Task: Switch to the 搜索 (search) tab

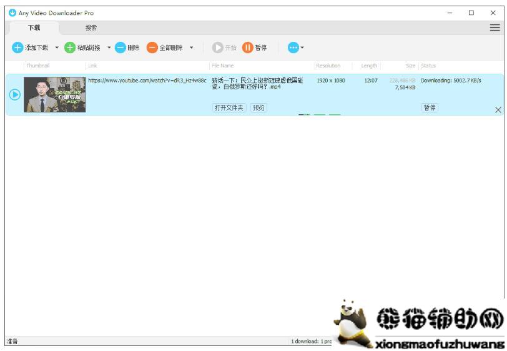Action: (91, 27)
